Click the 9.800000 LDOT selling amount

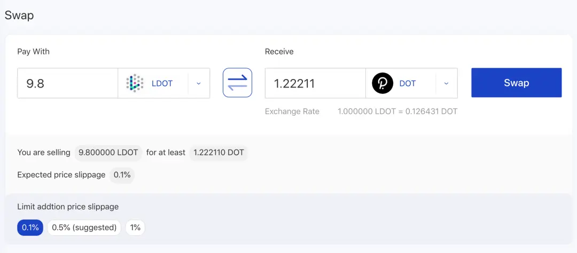pyautogui.click(x=108, y=153)
